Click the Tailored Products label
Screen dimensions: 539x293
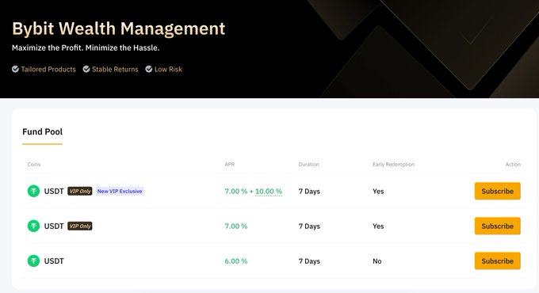(x=48, y=70)
